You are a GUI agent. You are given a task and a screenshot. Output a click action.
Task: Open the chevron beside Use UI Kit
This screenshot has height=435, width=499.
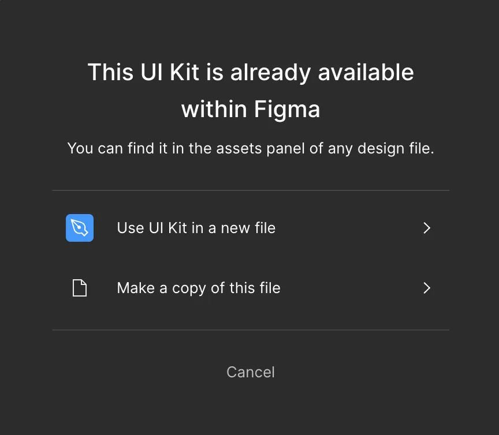point(427,228)
